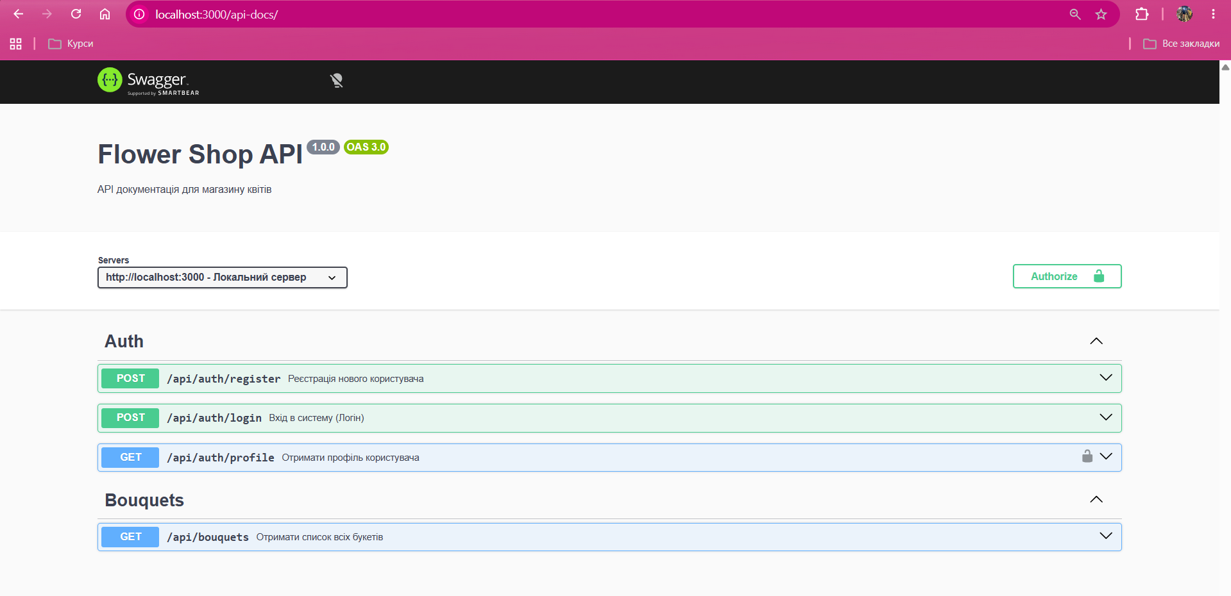The height and width of the screenshot is (596, 1231).
Task: Click the Swagger logo
Action: [x=148, y=81]
